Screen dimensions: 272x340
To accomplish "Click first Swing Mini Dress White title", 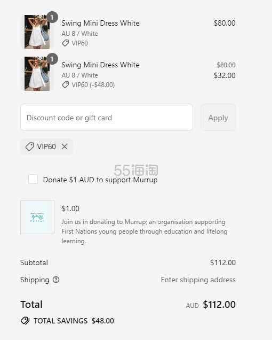I will point(100,23).
